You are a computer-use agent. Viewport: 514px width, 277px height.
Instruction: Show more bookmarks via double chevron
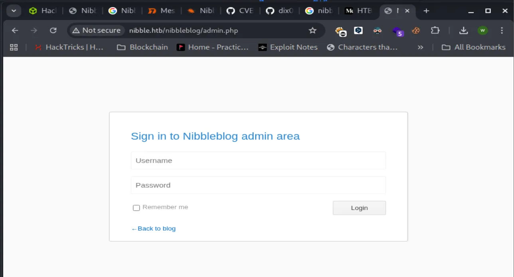(x=420, y=47)
